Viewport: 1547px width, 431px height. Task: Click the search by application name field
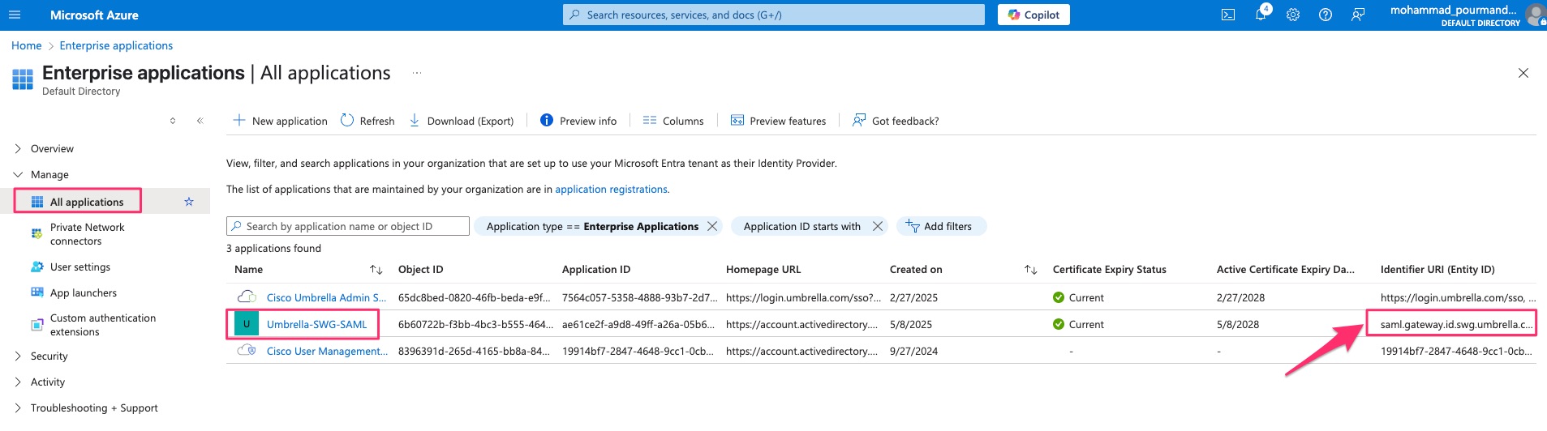pos(348,226)
